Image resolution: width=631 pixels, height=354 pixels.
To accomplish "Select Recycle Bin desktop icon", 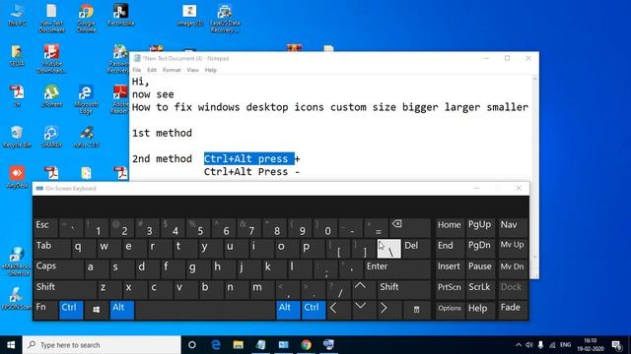I will tap(17, 137).
